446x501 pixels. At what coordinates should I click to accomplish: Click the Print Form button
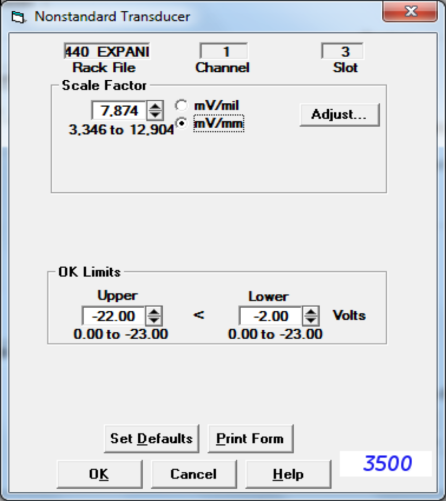coord(250,438)
